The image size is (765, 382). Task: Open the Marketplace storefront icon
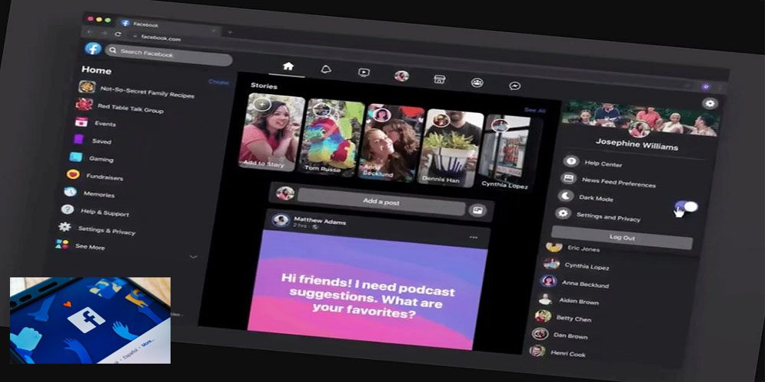pyautogui.click(x=440, y=79)
